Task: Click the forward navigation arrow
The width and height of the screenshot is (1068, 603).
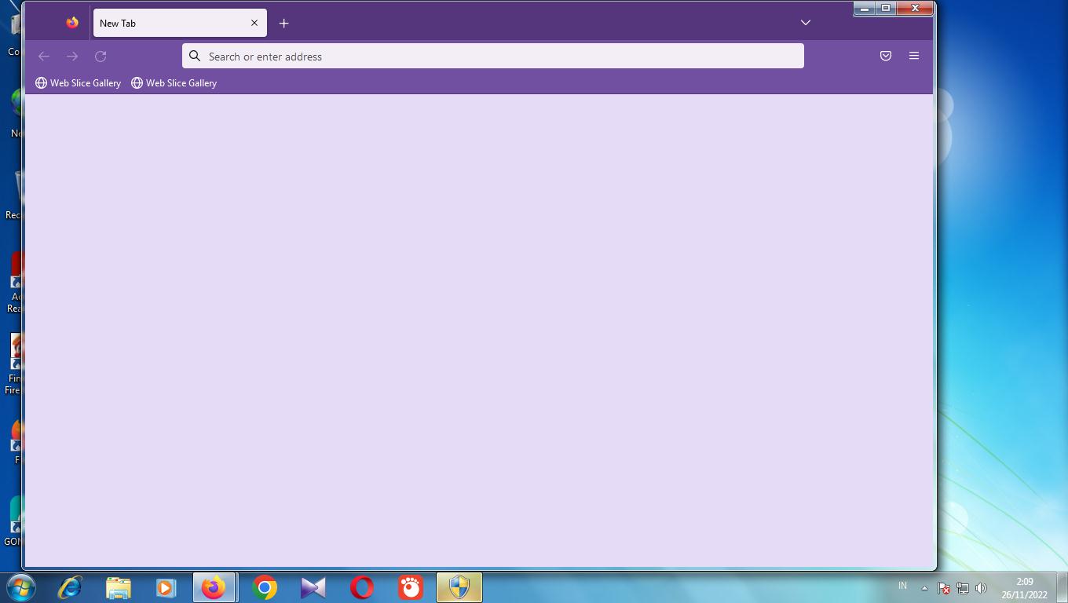Action: click(x=72, y=57)
